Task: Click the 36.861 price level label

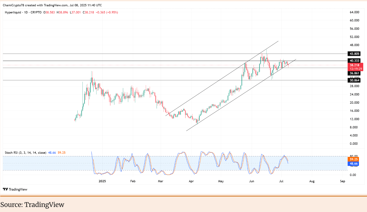Action: (x=354, y=73)
